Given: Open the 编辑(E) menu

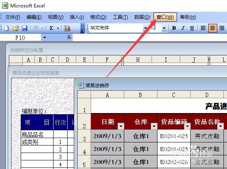Looking at the screenshot, I should tap(34, 17).
